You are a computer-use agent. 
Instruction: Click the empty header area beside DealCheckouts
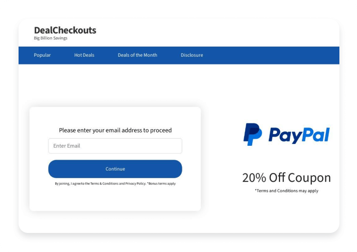point(216,33)
